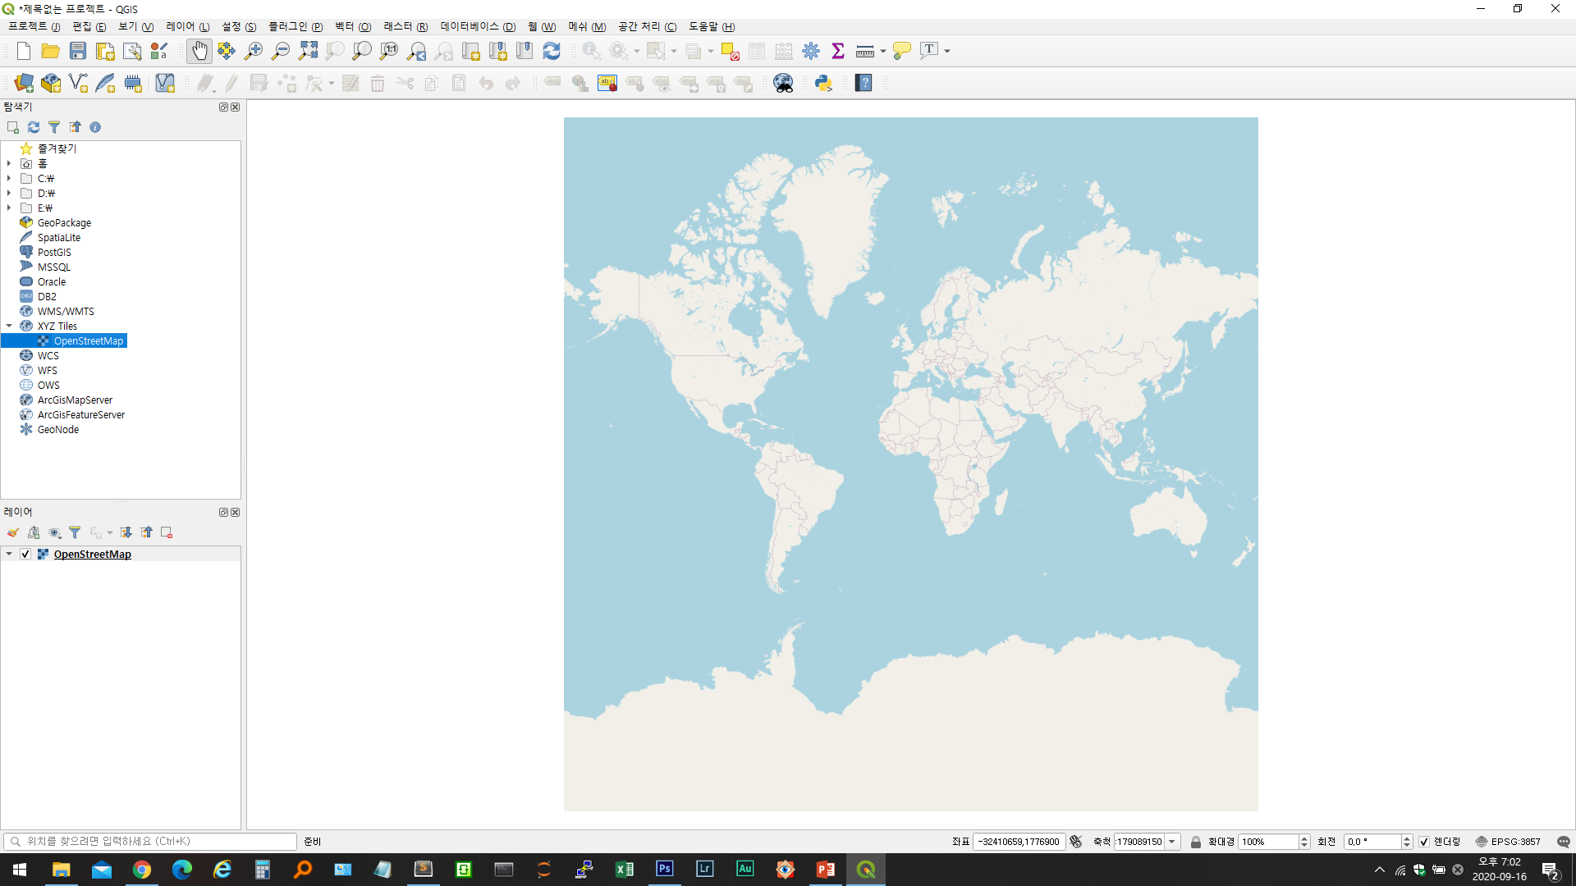This screenshot has width=1576, height=886.
Task: Click the locator search input field
Action: (x=156, y=841)
